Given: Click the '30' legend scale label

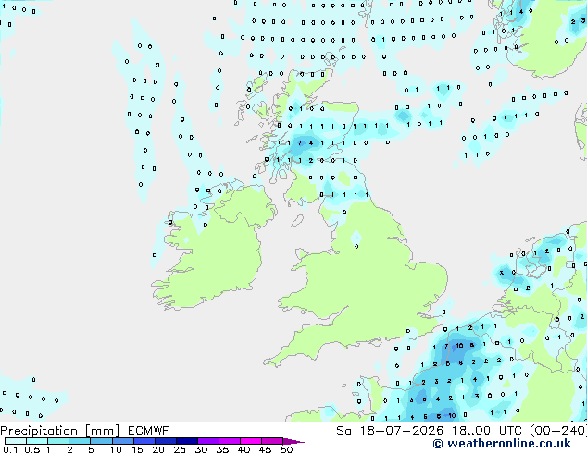Looking at the screenshot, I should [201, 449].
